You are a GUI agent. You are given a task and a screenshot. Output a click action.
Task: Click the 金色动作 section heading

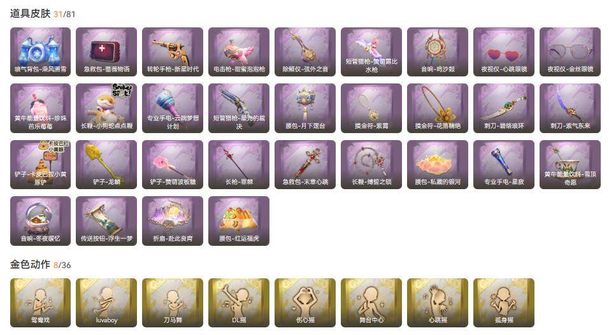click(31, 265)
